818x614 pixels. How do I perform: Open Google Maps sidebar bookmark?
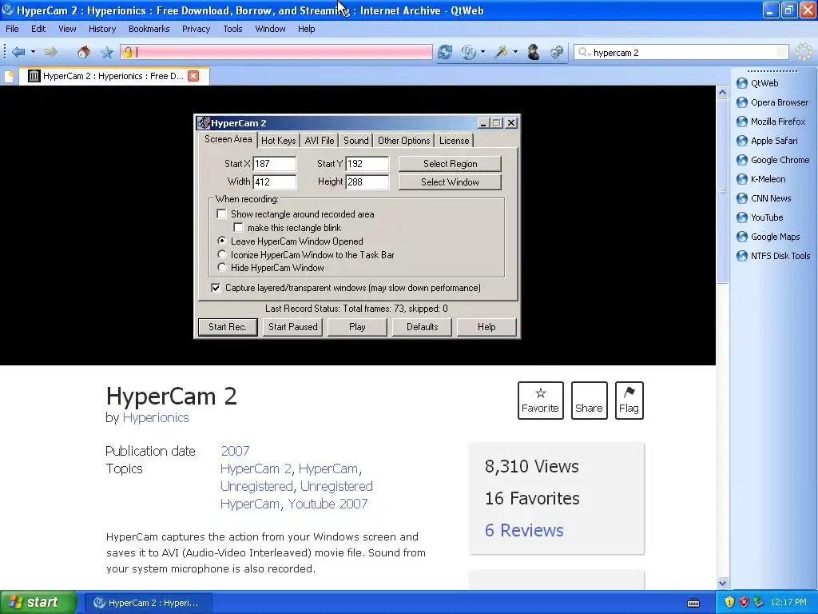point(768,237)
